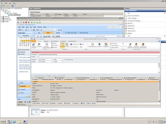Screen dimensions: 166x124
Task: Click the Verwijderen X icon in ribbon
Action: coord(39,44)
